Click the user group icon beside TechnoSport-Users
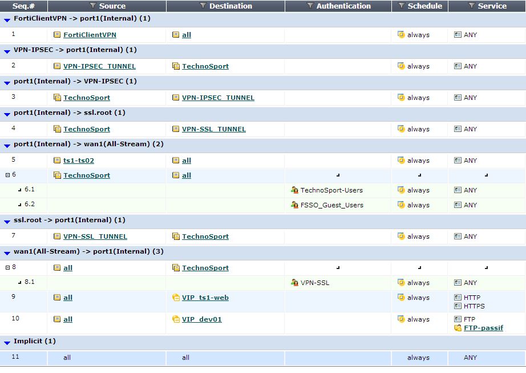This screenshot has height=373, width=526. point(293,190)
